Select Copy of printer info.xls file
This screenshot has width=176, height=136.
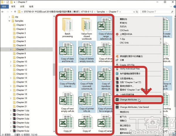point(87,102)
